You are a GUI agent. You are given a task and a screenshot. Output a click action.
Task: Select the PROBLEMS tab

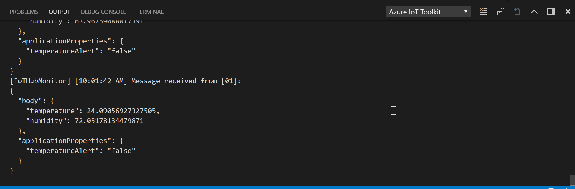(x=23, y=12)
